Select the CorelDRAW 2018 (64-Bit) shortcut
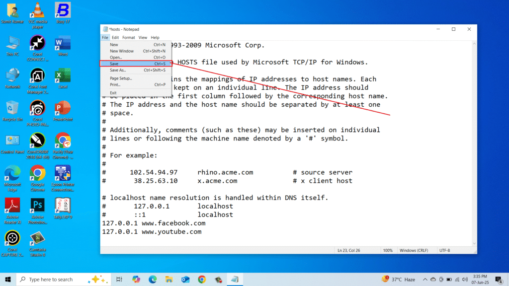Screen dimensions: 509x286 (x=38, y=146)
